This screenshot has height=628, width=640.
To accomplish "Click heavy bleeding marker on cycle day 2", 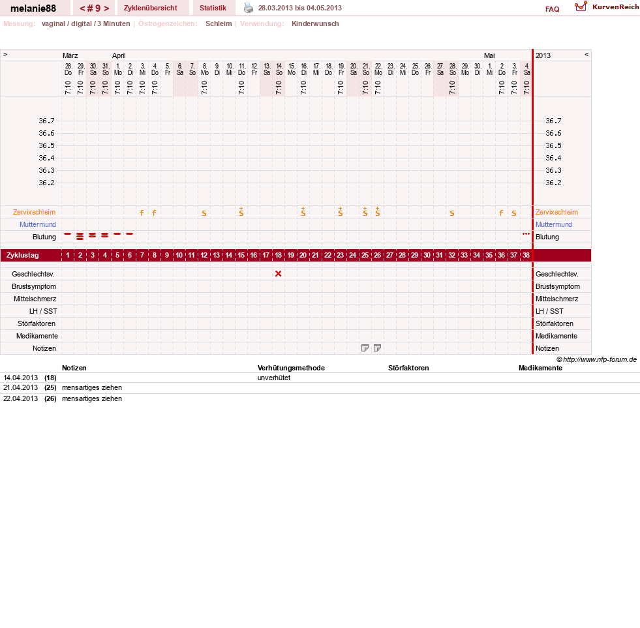I will [x=80, y=236].
